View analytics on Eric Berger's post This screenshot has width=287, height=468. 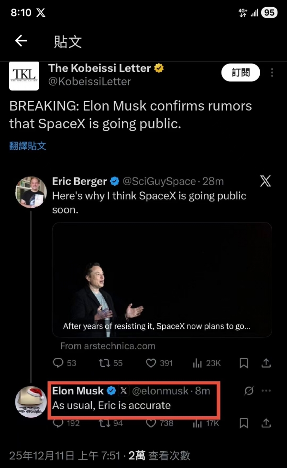pyautogui.click(x=198, y=363)
